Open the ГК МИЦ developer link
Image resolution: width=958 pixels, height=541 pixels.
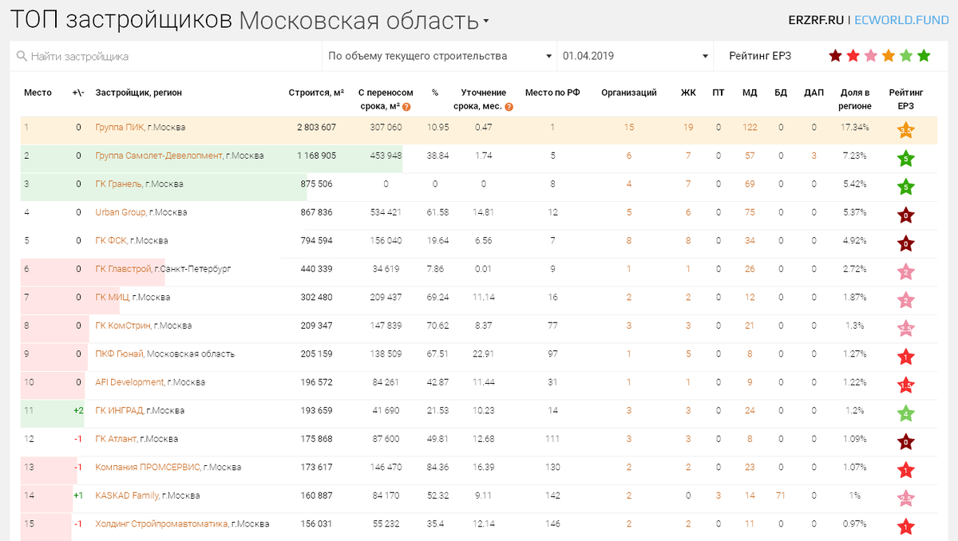coord(112,297)
